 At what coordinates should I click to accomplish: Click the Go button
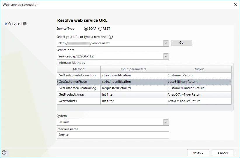181,43
